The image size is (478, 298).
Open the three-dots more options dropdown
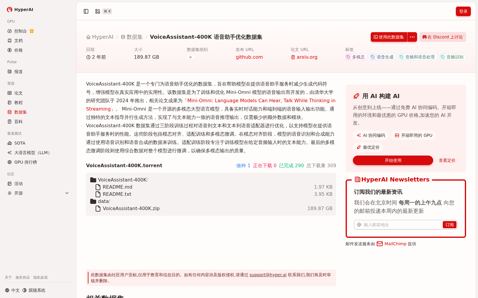coord(412,37)
